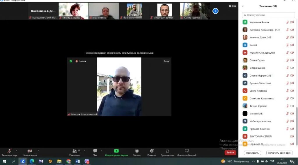Click the green Демонстрация экрана share button
The height and width of the screenshot is (165, 298).
(116, 151)
